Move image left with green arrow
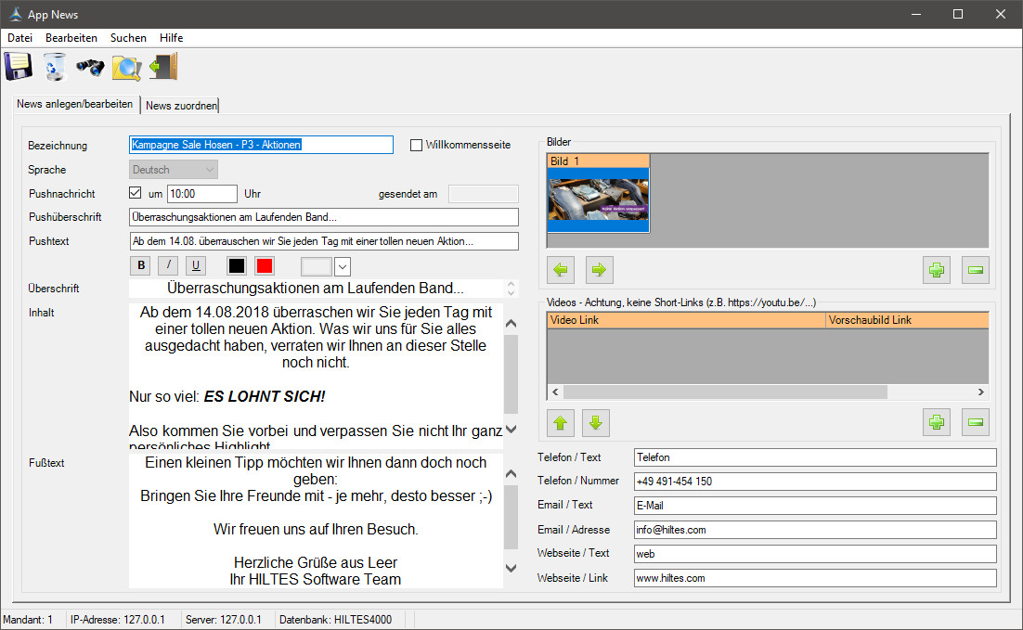The width and height of the screenshot is (1023, 630). tap(561, 270)
